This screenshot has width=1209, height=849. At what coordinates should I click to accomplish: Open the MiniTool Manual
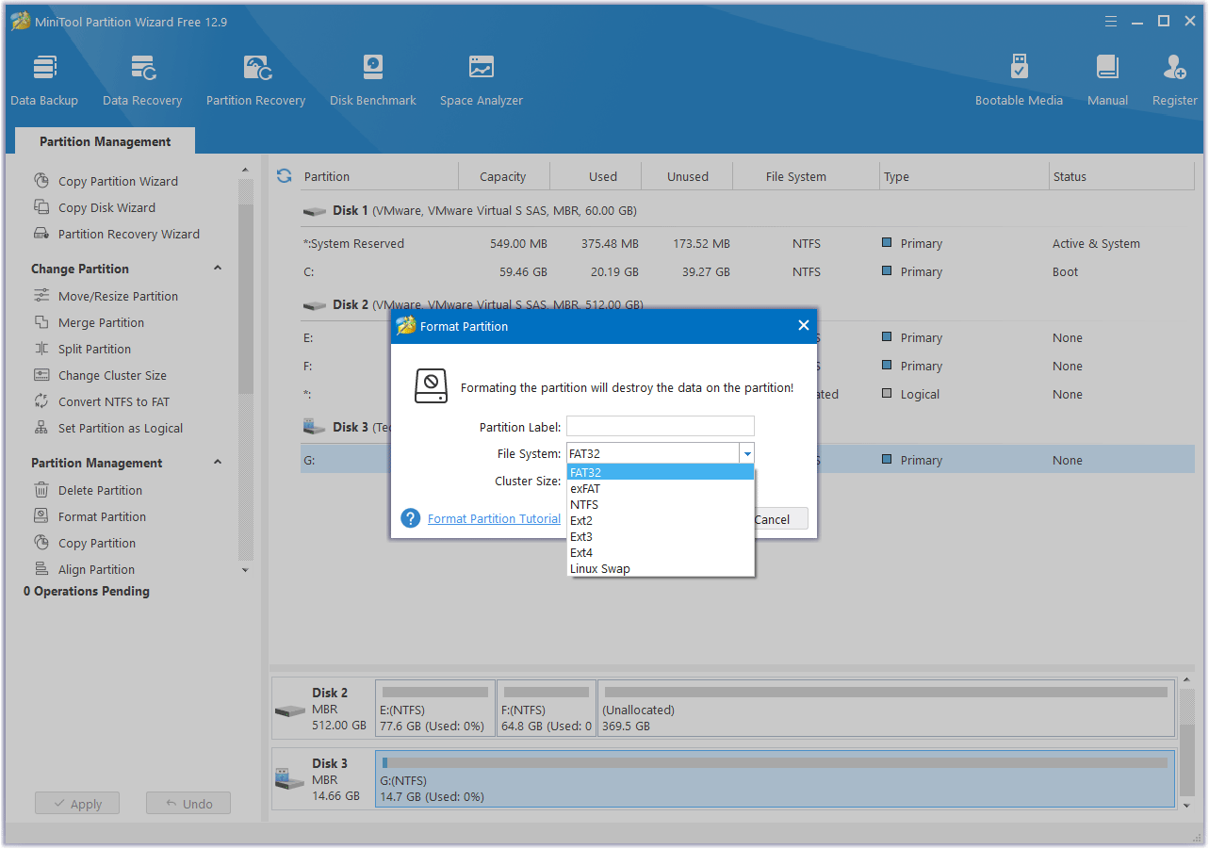(x=1106, y=77)
